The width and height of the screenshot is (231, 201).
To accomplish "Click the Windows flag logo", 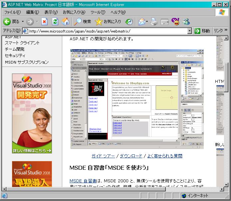I will 222,12.
